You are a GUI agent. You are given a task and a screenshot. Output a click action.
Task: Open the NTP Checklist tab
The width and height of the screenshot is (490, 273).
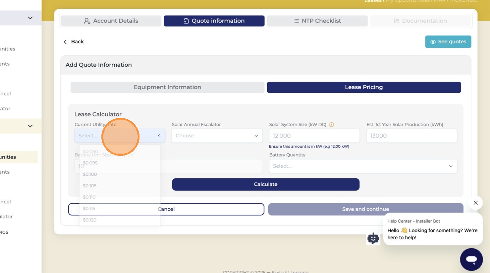coord(317,21)
